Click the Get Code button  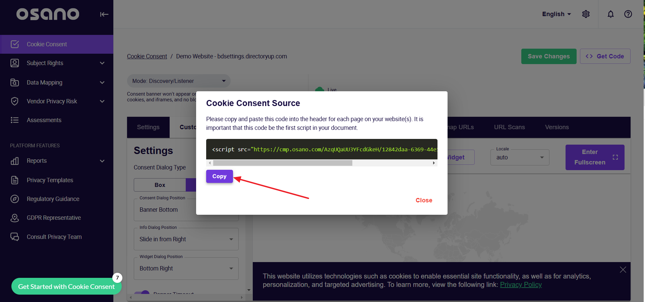coord(605,56)
